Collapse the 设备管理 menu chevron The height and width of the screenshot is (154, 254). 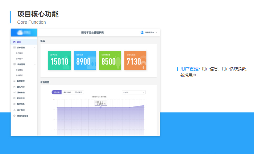34,64
